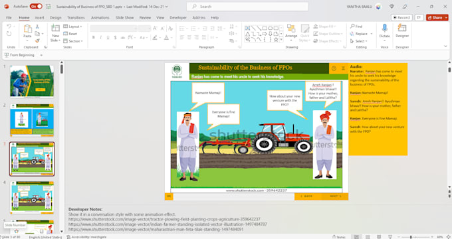Click the Replace button

[x=359, y=34]
